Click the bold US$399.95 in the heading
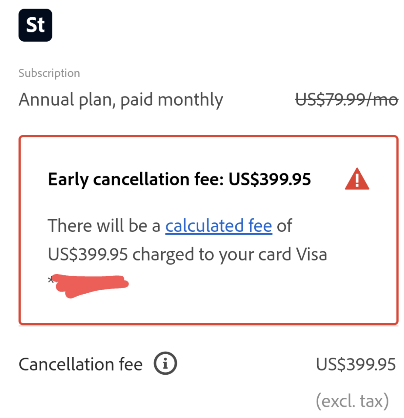Viewport: 404px width, 418px height. pyautogui.click(x=269, y=179)
